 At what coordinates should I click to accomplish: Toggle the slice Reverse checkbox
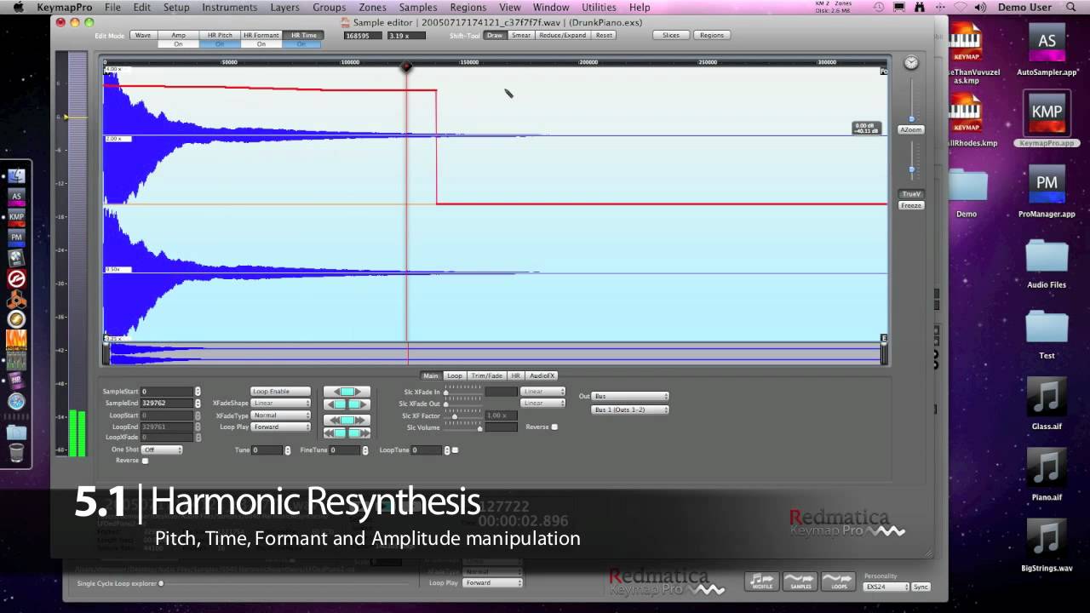(x=554, y=427)
